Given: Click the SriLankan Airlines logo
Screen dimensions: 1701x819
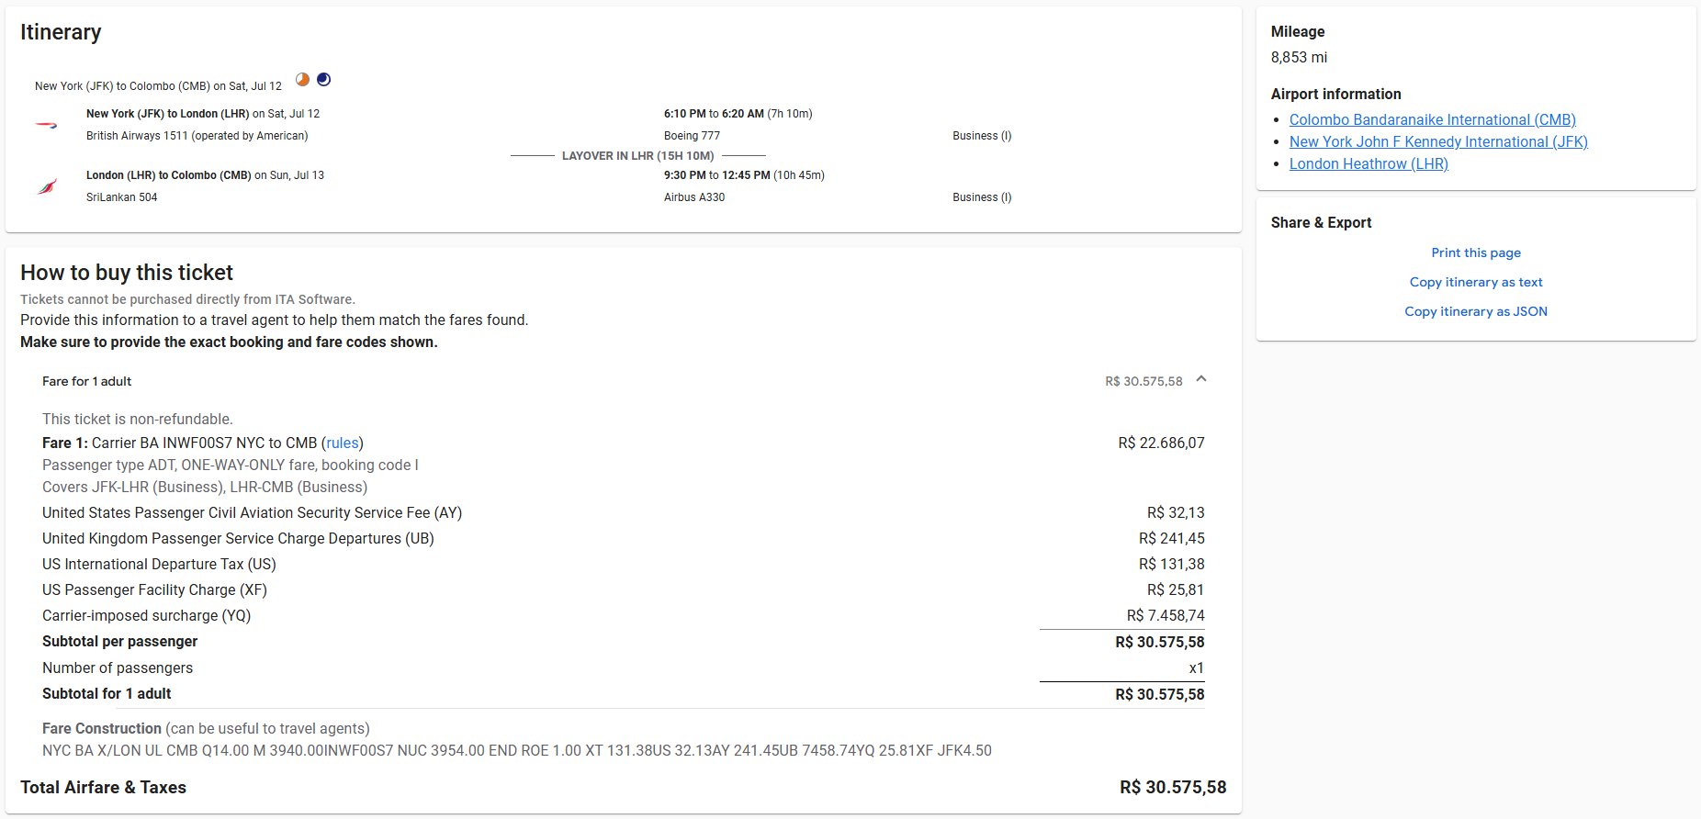Looking at the screenshot, I should [47, 186].
